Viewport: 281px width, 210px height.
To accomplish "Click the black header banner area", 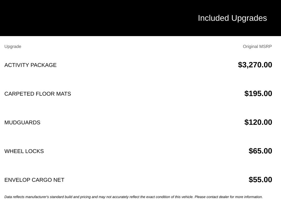I will [140, 18].
